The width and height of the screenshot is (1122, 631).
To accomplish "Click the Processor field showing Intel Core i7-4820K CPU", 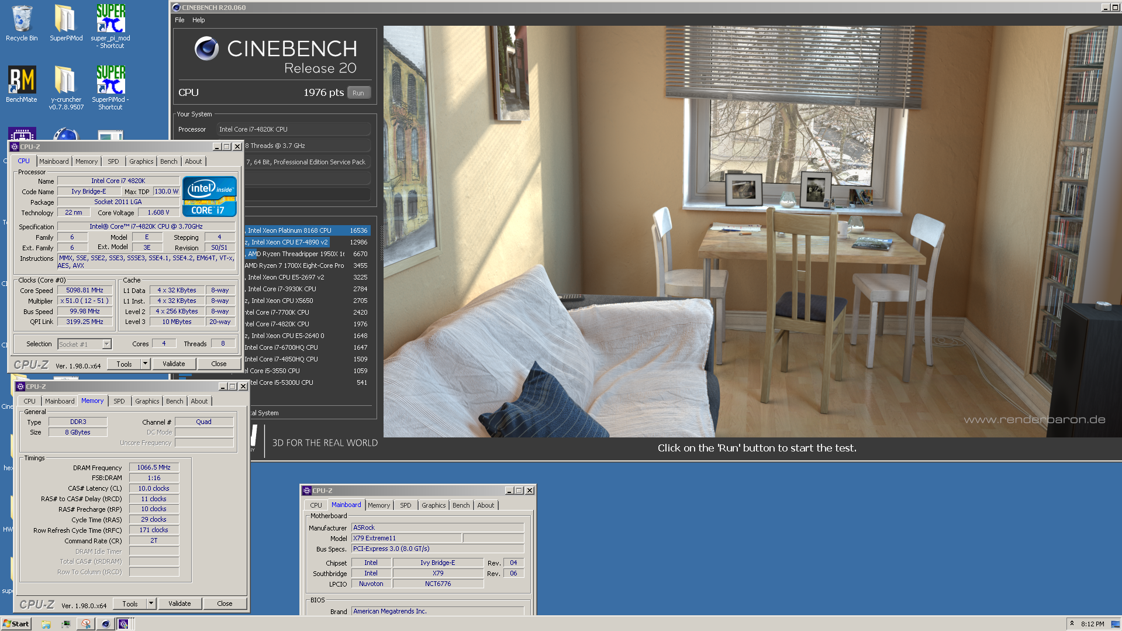I will (x=294, y=129).
